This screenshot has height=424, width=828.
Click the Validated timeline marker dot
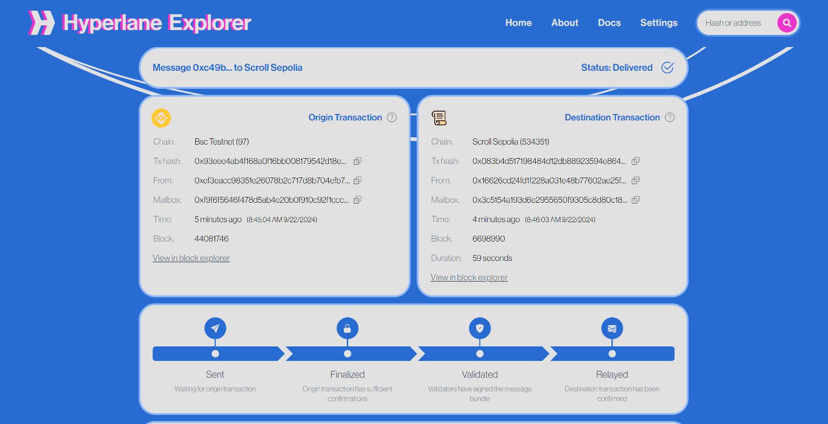tap(480, 354)
